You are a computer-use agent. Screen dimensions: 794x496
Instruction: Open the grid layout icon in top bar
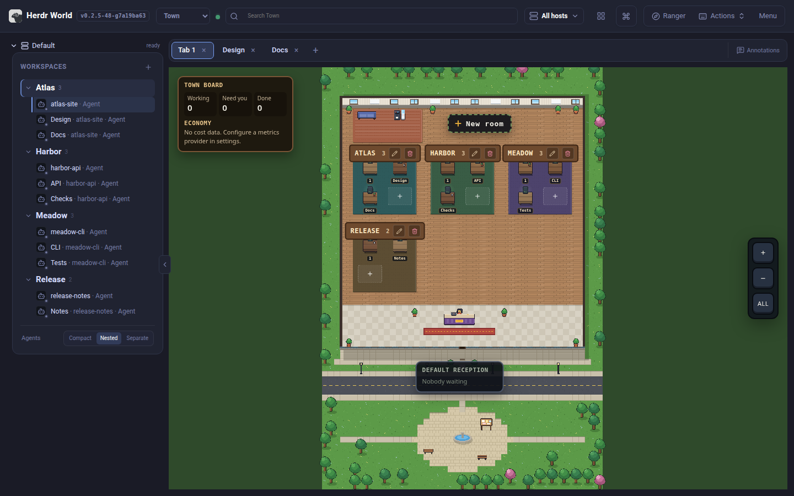click(601, 16)
